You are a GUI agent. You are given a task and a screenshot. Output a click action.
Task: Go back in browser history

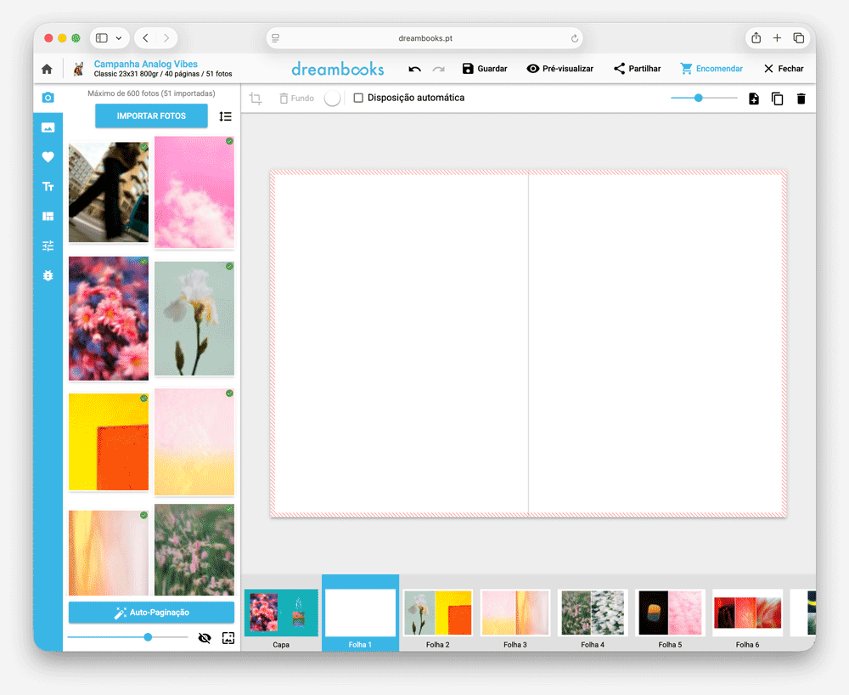pos(146,38)
